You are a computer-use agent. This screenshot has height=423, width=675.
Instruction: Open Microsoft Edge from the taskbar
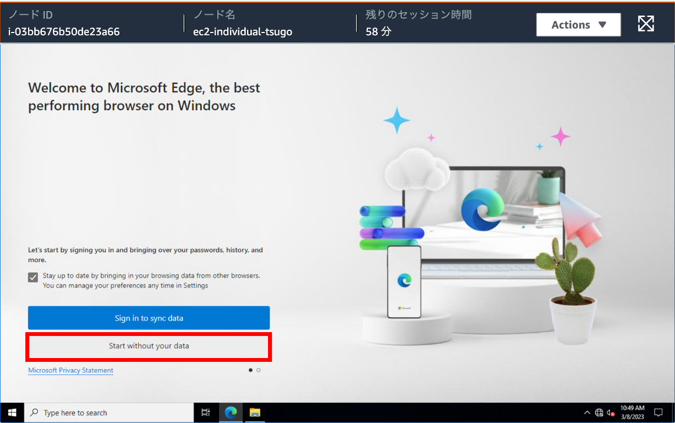[231, 412]
